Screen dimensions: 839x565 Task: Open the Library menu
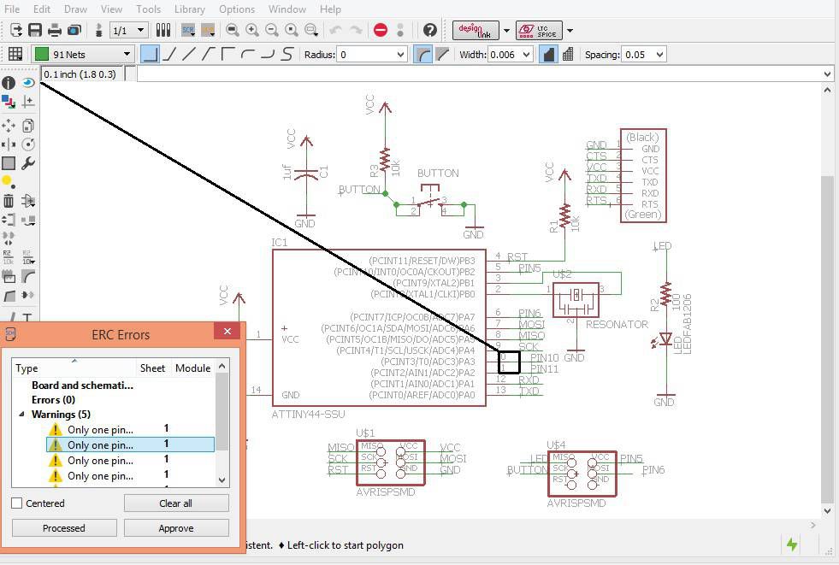click(x=189, y=9)
